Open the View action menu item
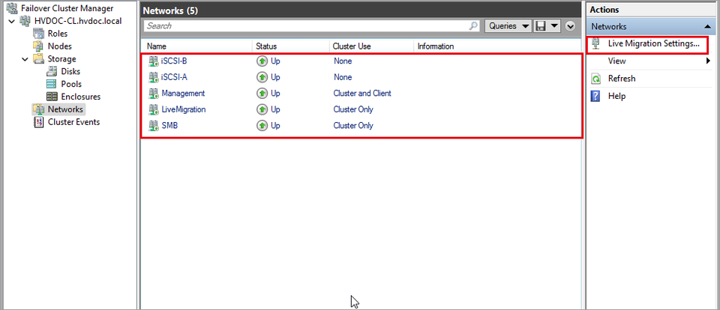720x310 pixels. point(616,61)
